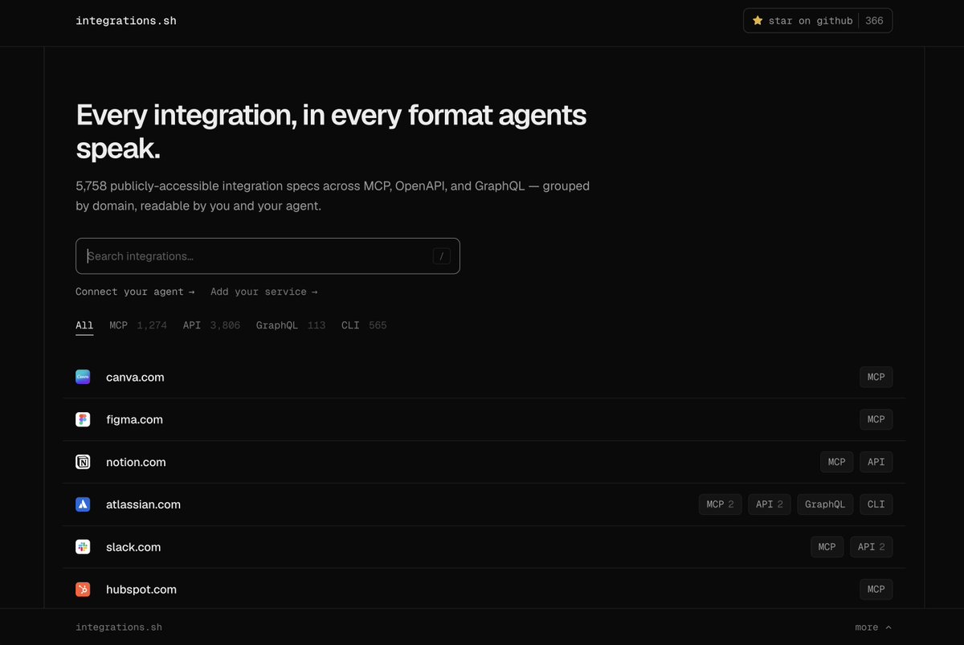The height and width of the screenshot is (645, 964).
Task: Go to integrations.sh home in header
Action: 126,21
